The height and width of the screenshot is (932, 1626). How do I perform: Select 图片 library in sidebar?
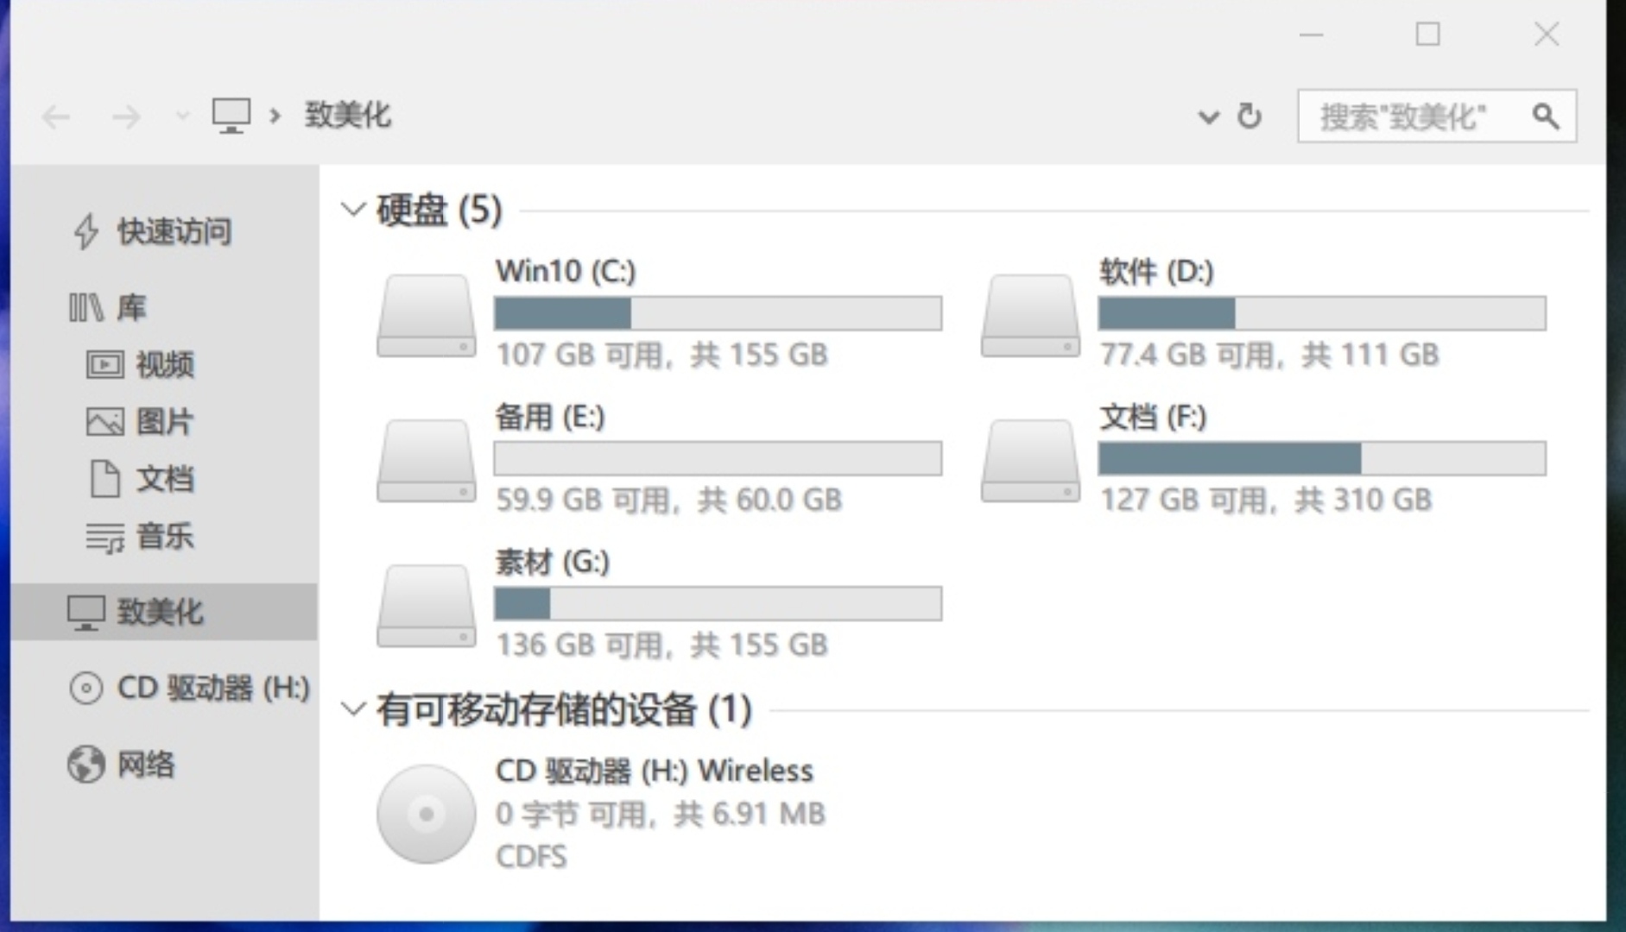point(164,421)
